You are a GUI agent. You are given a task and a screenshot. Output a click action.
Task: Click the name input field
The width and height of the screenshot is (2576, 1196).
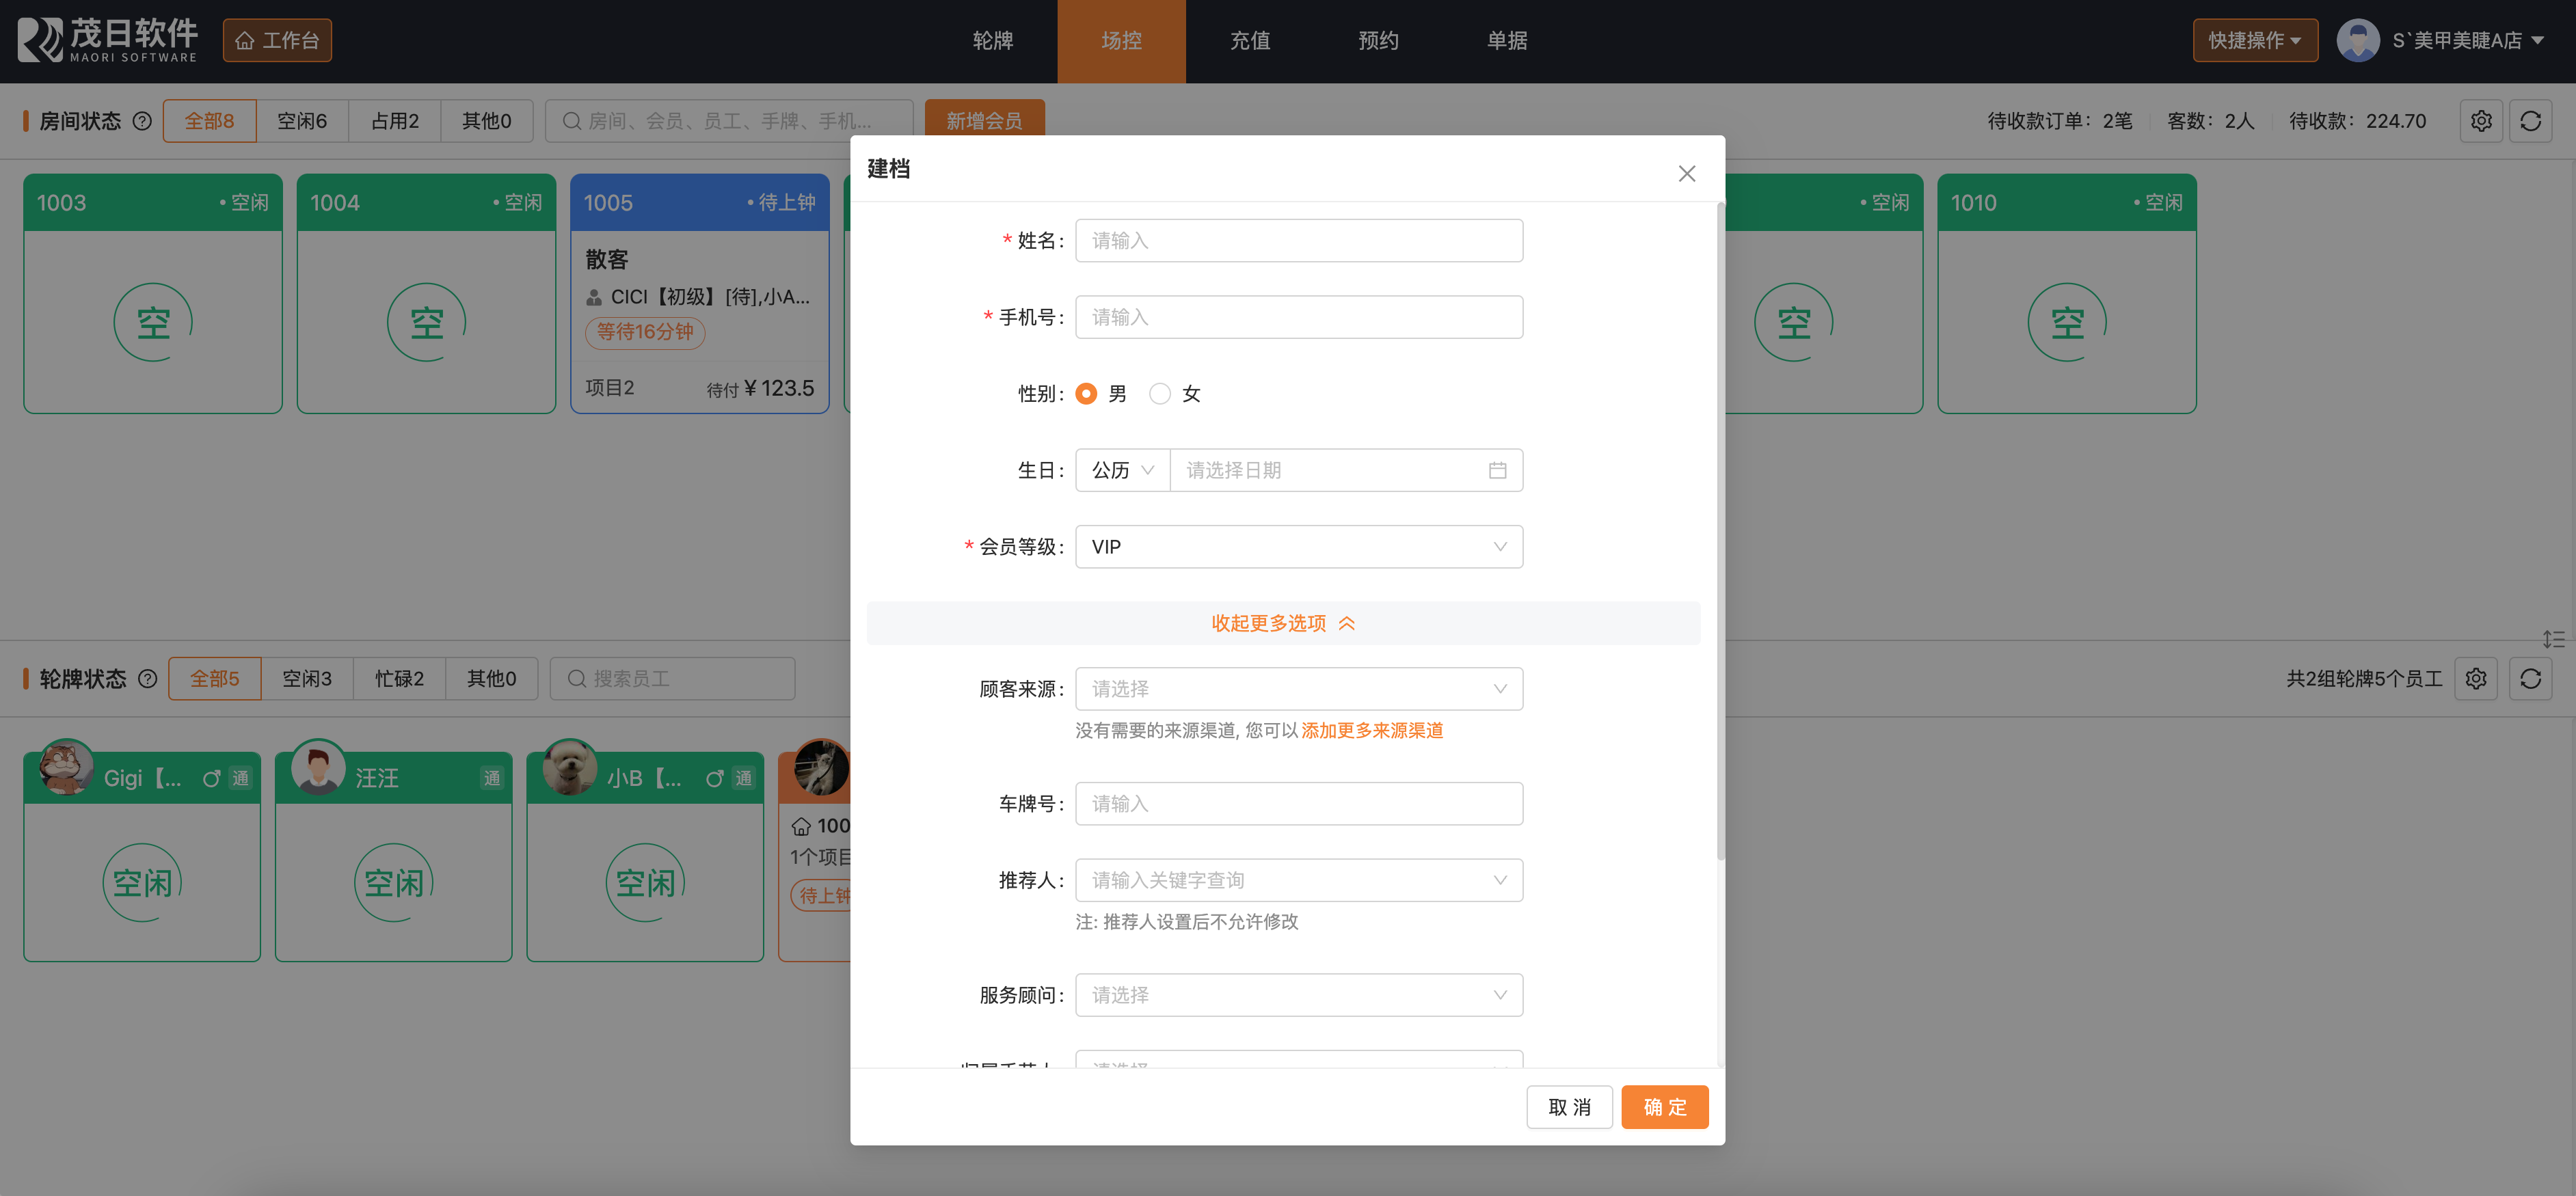1298,241
